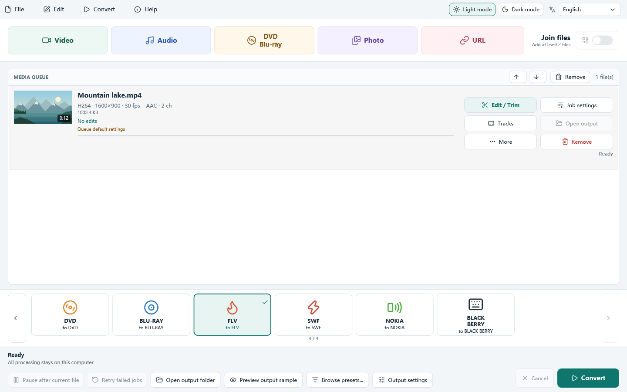The height and width of the screenshot is (392, 627).
Task: Add a Video source
Action: click(58, 41)
